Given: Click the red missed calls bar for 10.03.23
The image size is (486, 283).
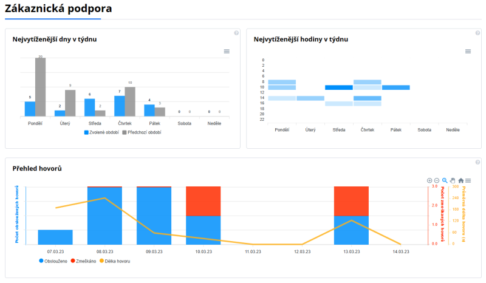Looking at the screenshot, I should tap(203, 201).
